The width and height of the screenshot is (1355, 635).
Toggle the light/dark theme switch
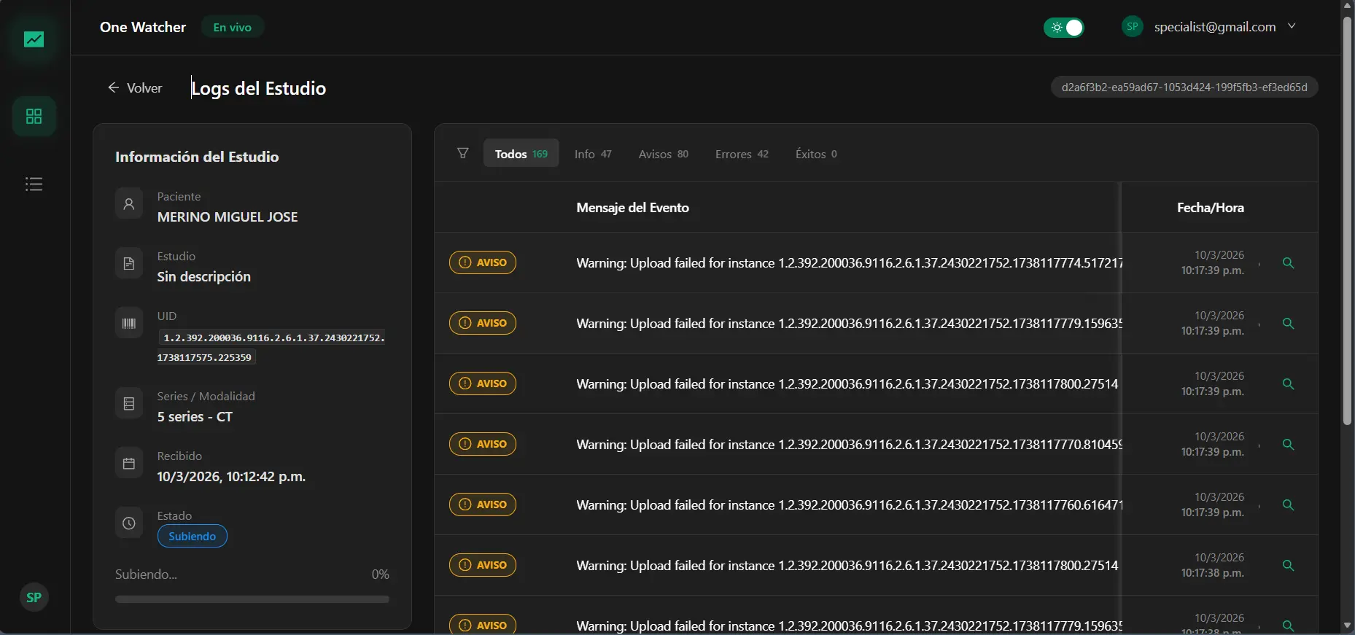1064,28
